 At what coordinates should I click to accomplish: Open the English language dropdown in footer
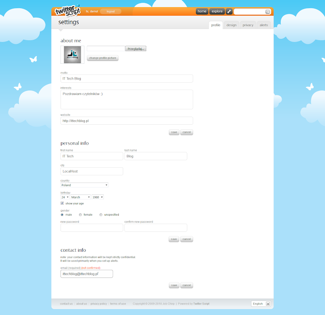coord(261,304)
